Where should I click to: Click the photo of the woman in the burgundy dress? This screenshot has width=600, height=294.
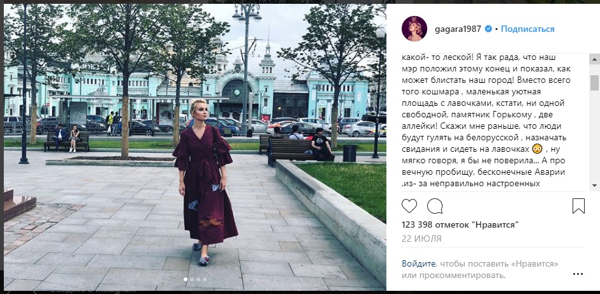point(194,147)
